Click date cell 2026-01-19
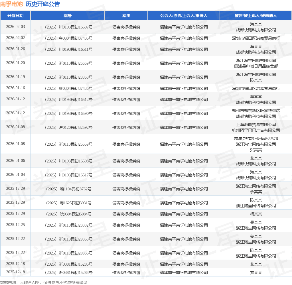Viewport: 292px width, 285px height. [15, 77]
